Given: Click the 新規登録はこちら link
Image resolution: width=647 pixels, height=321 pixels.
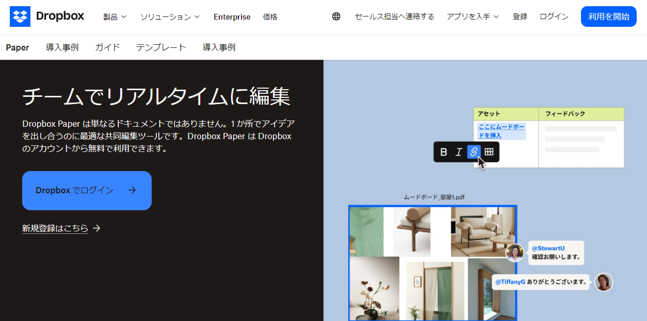Looking at the screenshot, I should pyautogui.click(x=55, y=228).
